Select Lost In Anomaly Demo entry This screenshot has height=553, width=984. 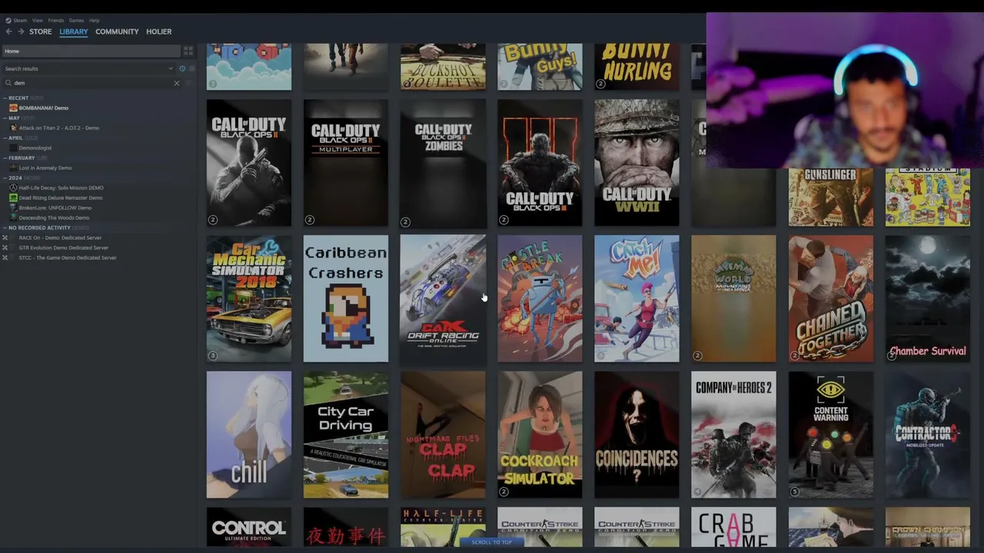[45, 168]
